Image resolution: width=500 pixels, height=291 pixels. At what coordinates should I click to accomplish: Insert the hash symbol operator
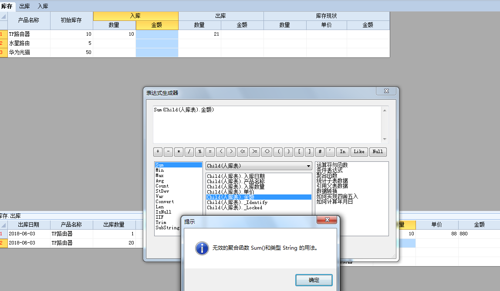320,152
